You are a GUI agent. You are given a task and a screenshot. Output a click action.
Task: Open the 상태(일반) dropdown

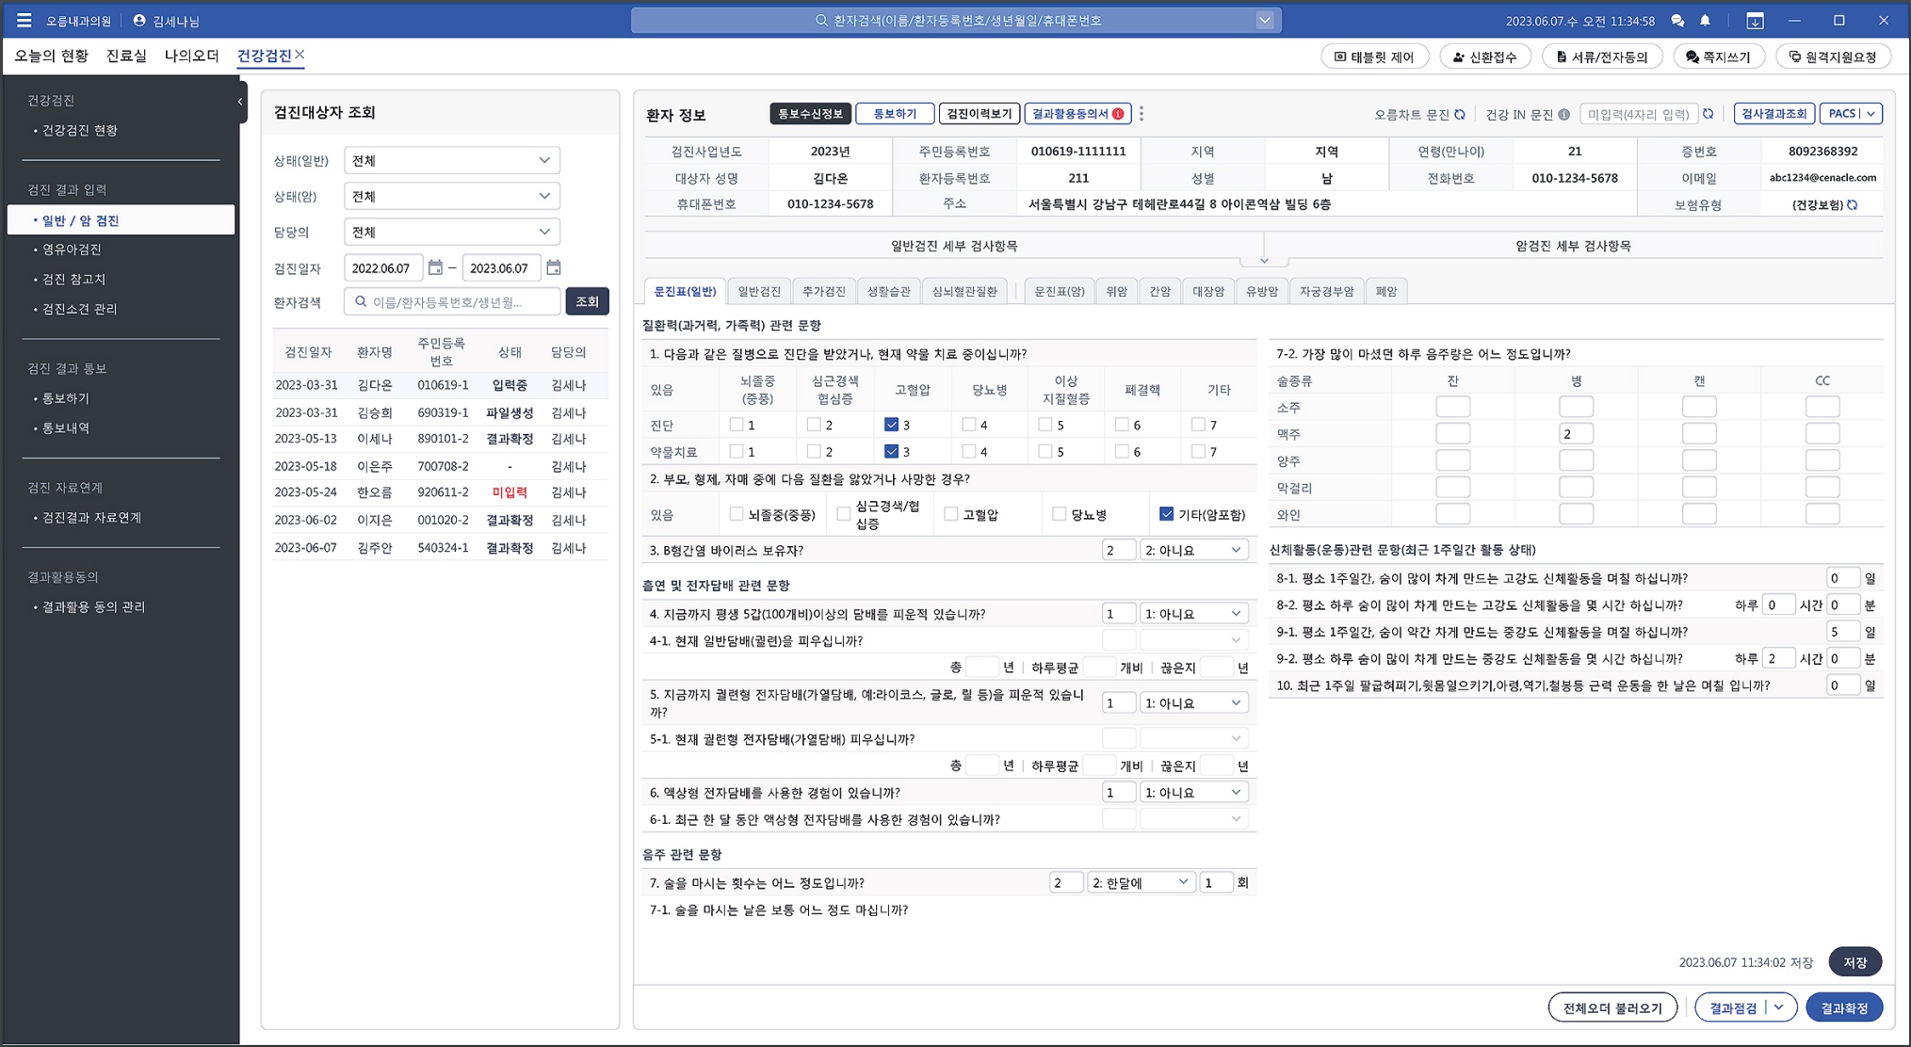pos(451,160)
